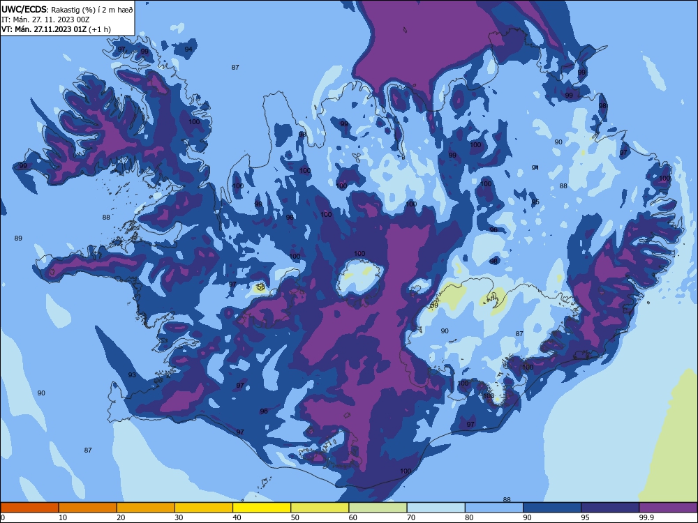Click the dark orange 0–10 legend swatch
This screenshot has height=523, width=698.
pyautogui.click(x=29, y=508)
